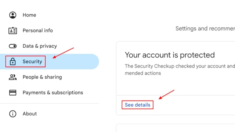The height and width of the screenshot is (132, 235).
Task: Open the People & sharing text label
Action: 42,77
